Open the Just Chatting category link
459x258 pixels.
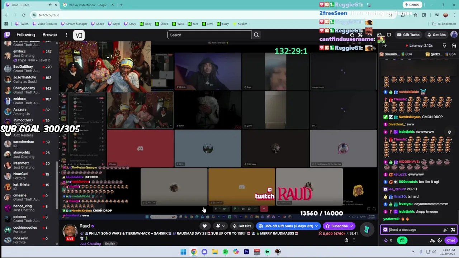pos(90,244)
